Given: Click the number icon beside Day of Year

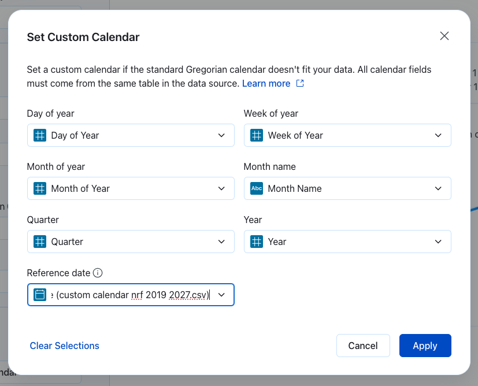Looking at the screenshot, I should tap(40, 135).
